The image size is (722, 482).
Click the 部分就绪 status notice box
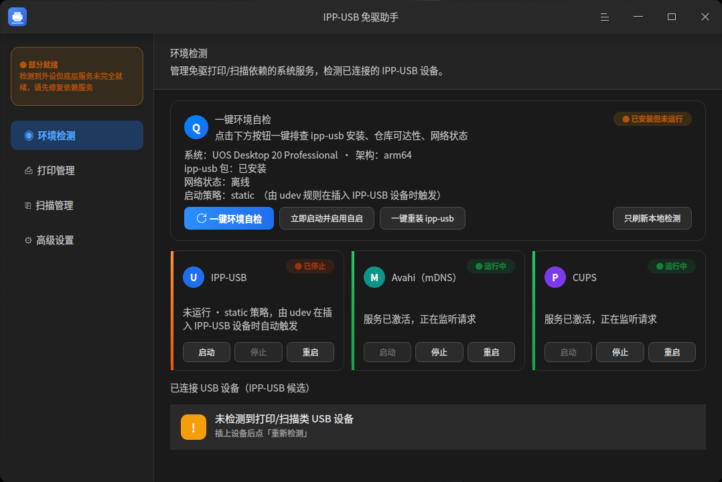pos(77,76)
